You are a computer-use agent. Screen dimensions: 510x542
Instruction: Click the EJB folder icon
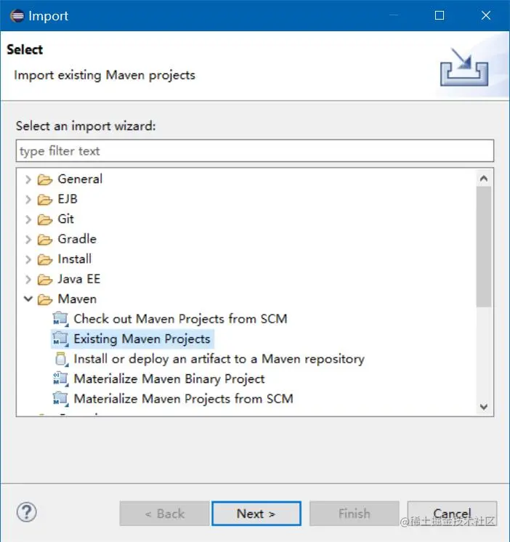point(45,200)
